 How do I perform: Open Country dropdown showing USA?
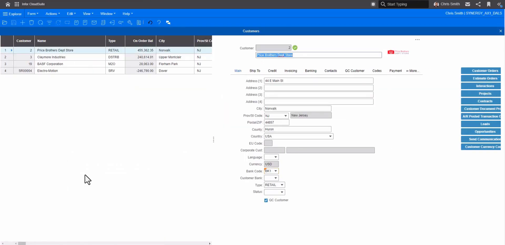(330, 136)
